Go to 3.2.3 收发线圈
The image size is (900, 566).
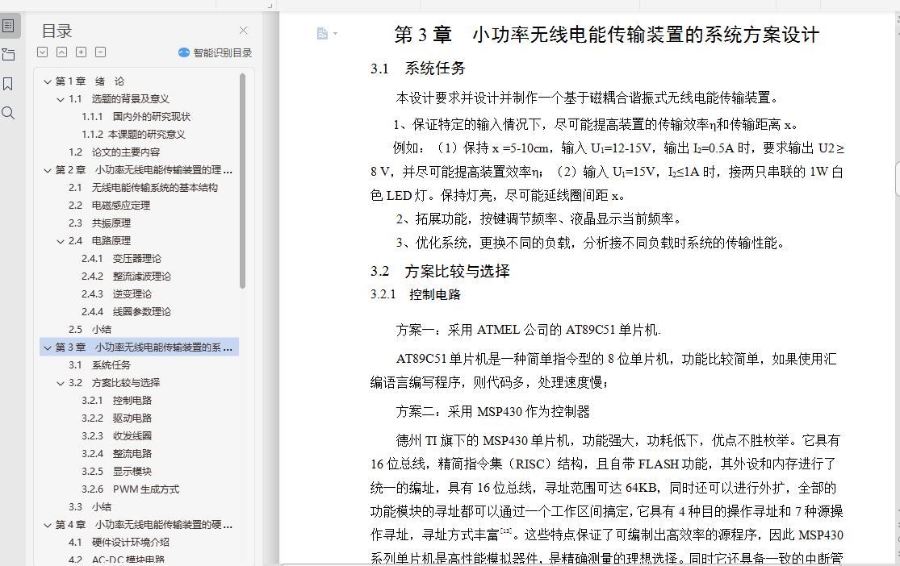(x=116, y=436)
